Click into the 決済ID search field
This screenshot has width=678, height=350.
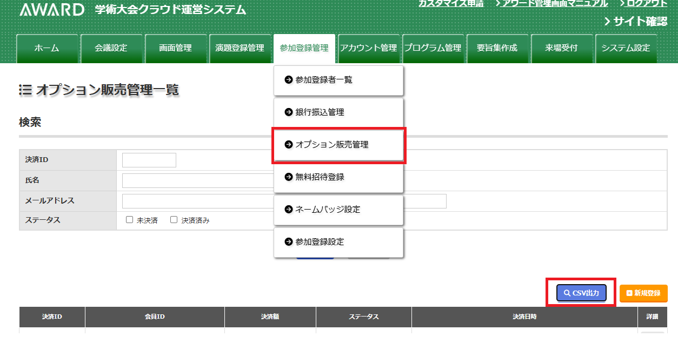(149, 160)
